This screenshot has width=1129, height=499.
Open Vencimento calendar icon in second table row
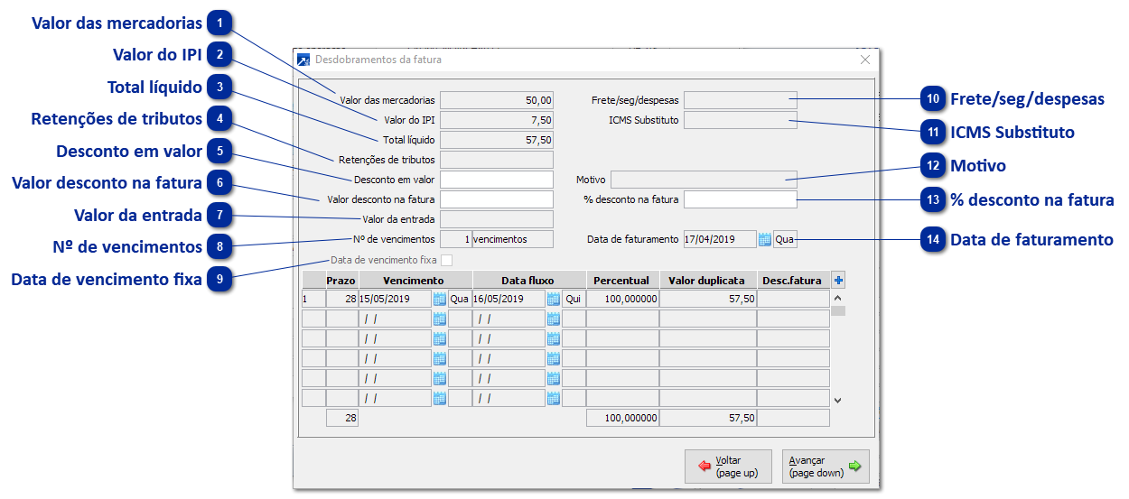click(440, 319)
